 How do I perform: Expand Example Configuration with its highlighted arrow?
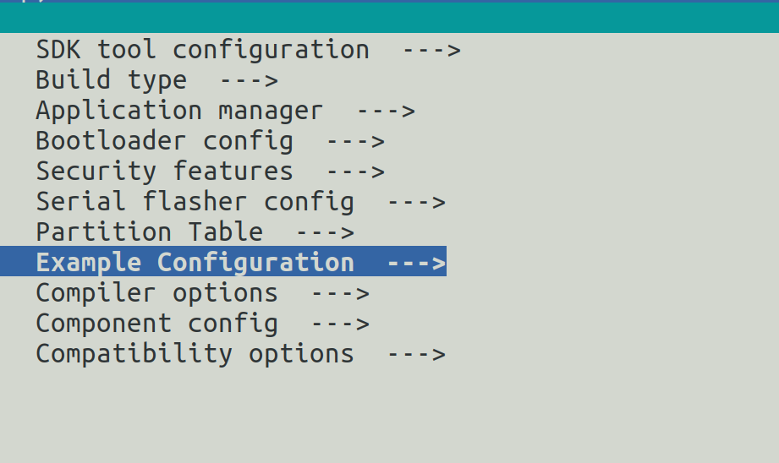point(416,263)
